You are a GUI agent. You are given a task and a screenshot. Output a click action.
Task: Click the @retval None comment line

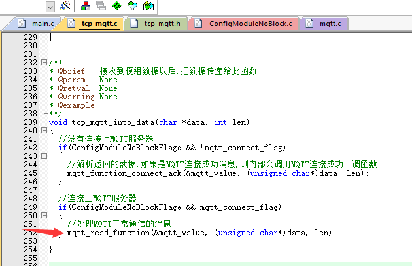pos(83,88)
